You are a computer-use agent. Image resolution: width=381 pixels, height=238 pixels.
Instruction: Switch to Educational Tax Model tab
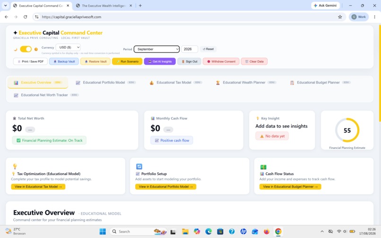click(x=175, y=83)
